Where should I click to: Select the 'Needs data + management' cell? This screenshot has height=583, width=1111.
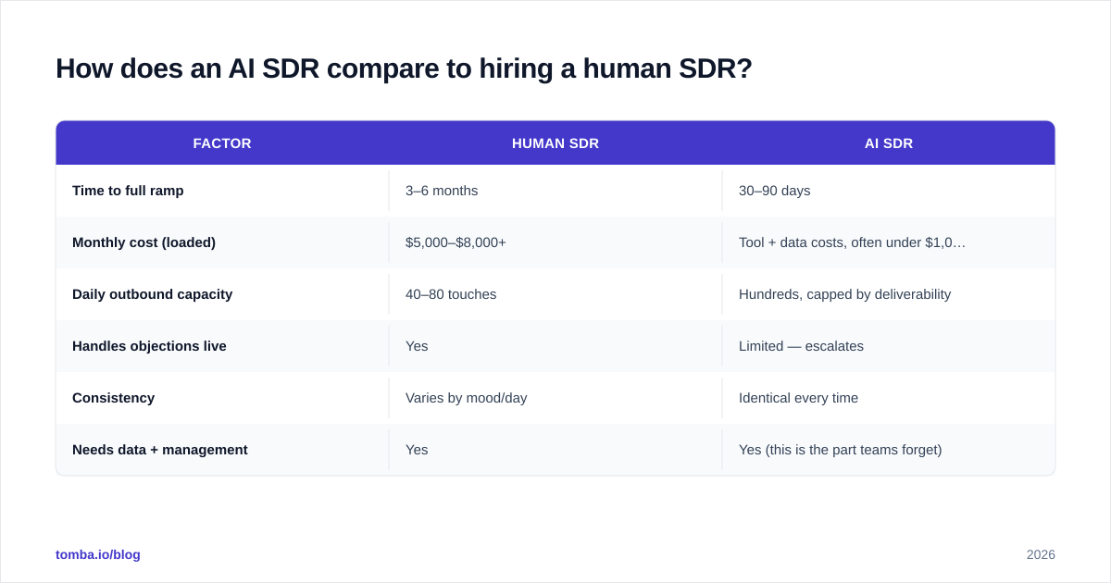coord(222,450)
